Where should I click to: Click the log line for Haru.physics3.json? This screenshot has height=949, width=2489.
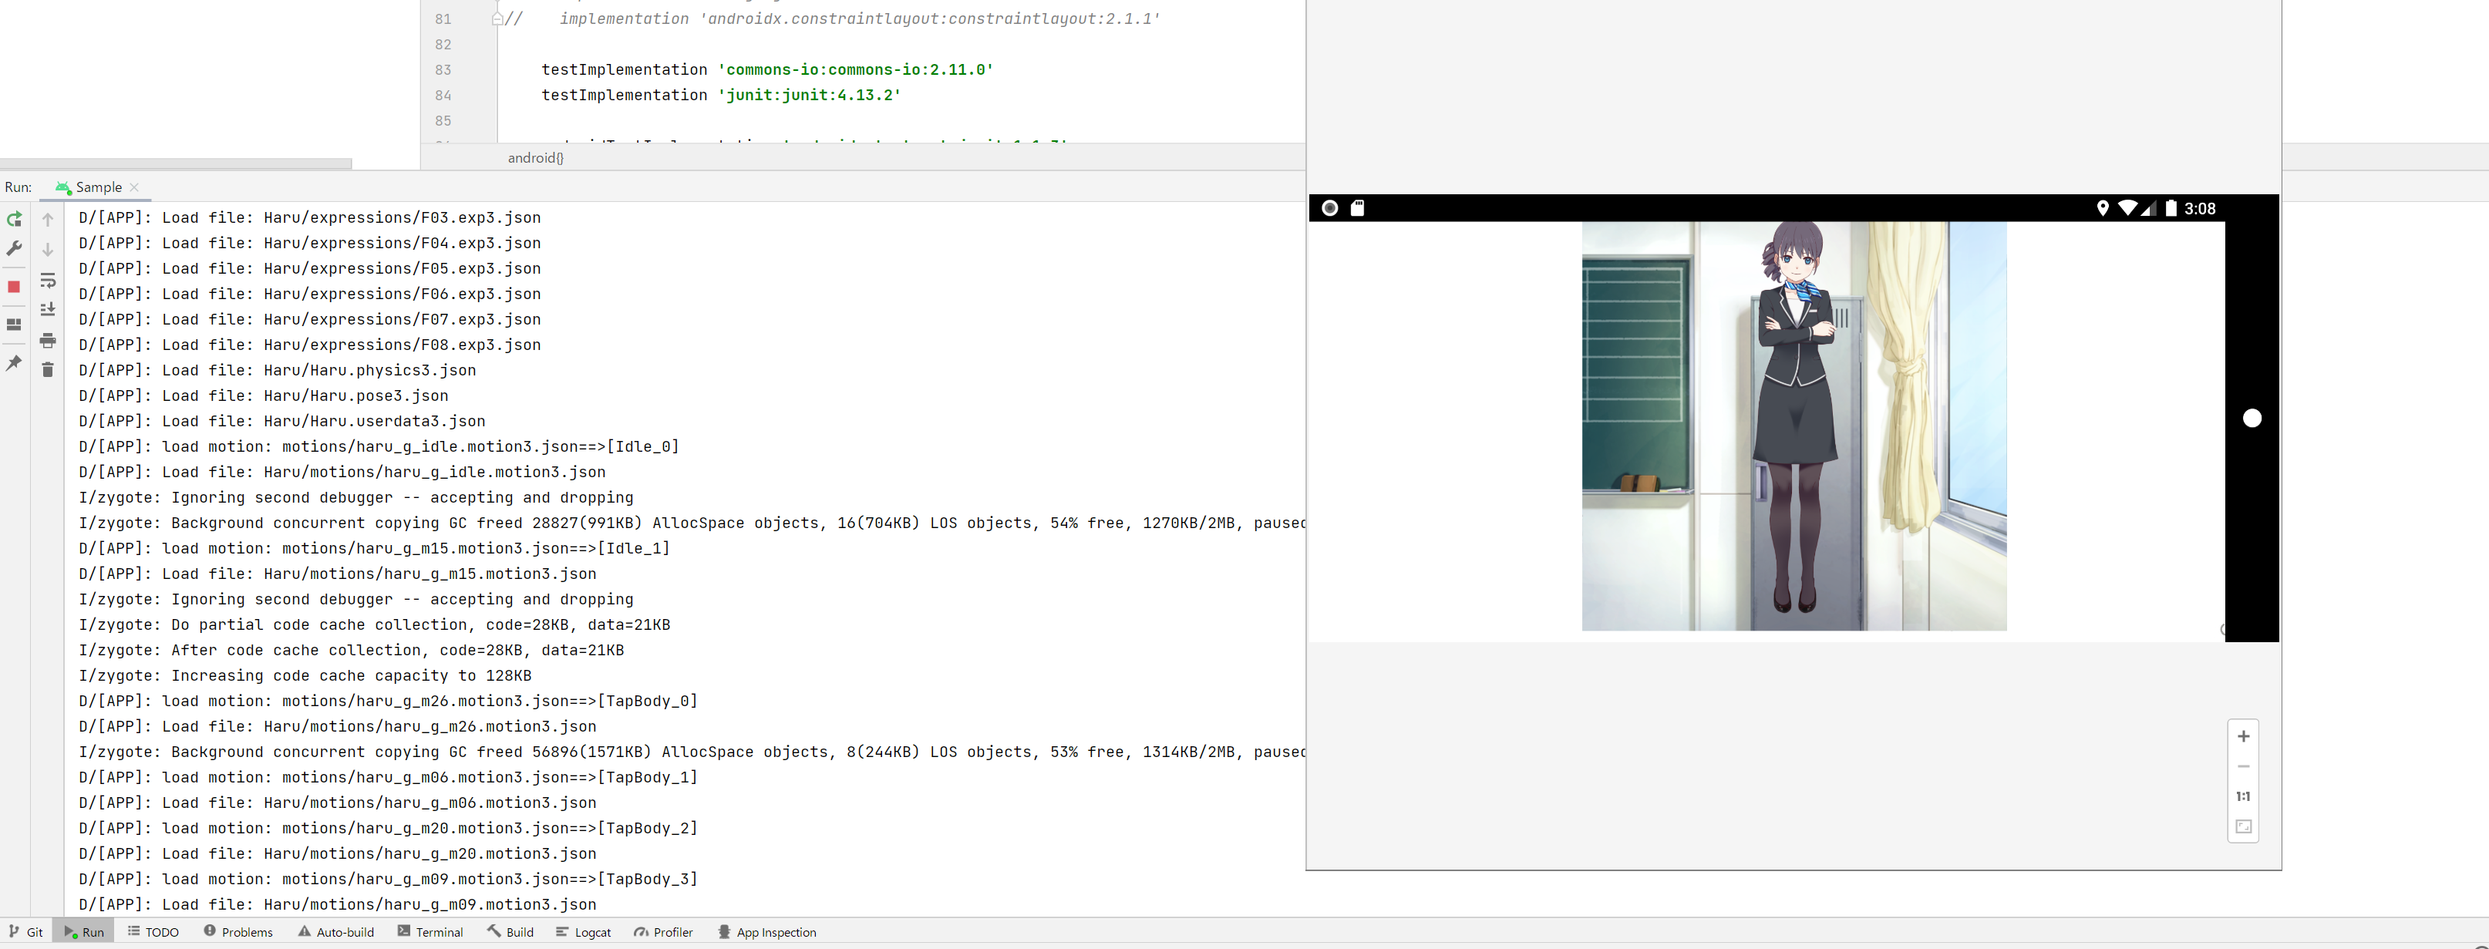[278, 370]
